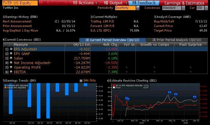Screen dimensions: 210x125
Task: Click the blue Estimate EPS Adjusted legend swatch
Action: 5,85
